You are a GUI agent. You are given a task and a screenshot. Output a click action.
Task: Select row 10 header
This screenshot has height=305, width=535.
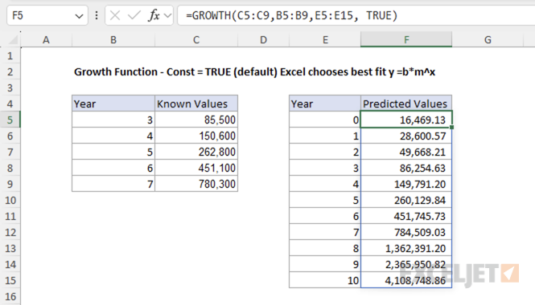[x=10, y=200]
